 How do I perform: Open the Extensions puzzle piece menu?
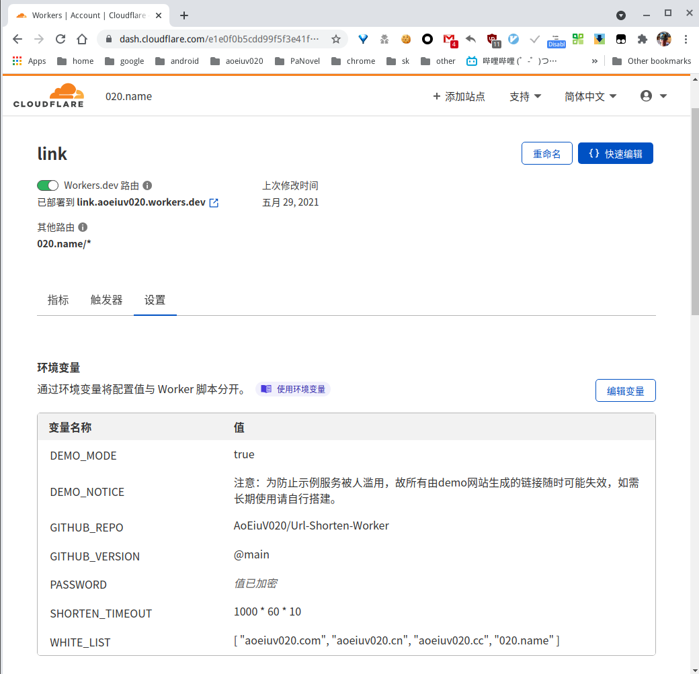642,39
